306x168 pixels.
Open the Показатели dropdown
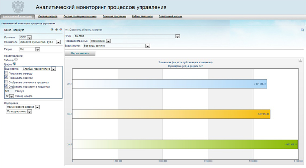click(x=58, y=42)
